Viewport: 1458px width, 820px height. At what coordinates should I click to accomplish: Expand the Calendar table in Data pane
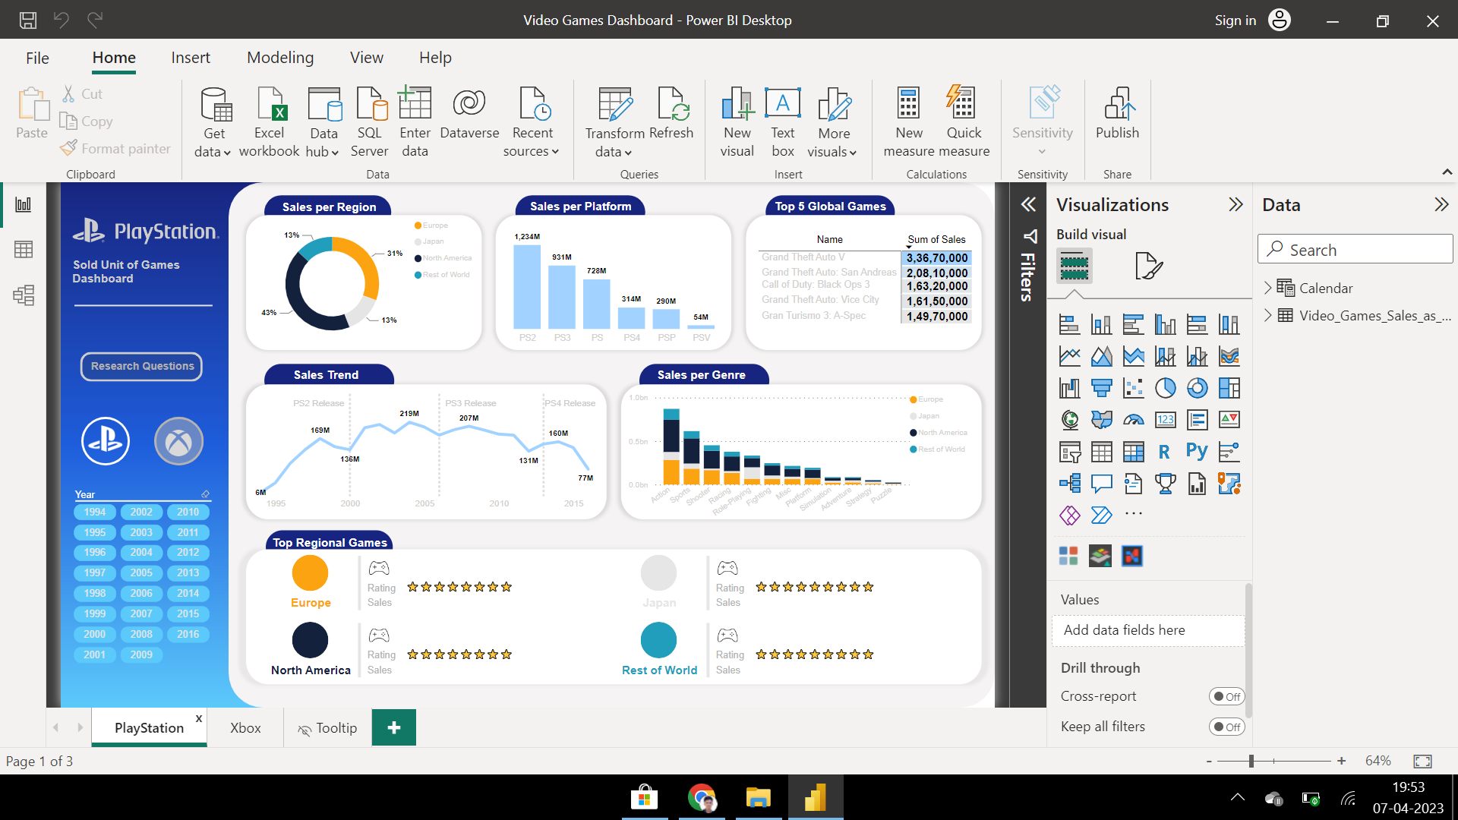[1267, 288]
